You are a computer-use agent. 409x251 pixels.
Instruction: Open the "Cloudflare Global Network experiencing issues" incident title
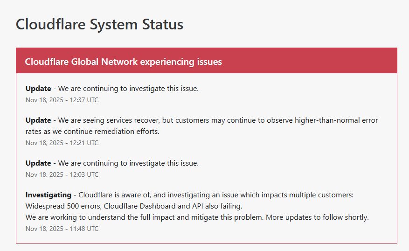click(123, 62)
